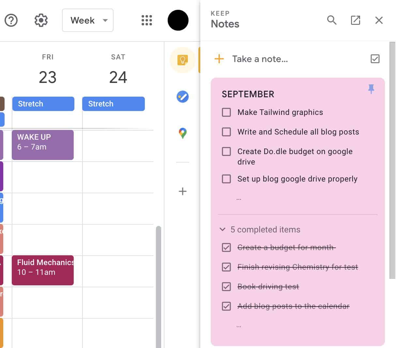Open the Week view dropdown

tap(87, 20)
